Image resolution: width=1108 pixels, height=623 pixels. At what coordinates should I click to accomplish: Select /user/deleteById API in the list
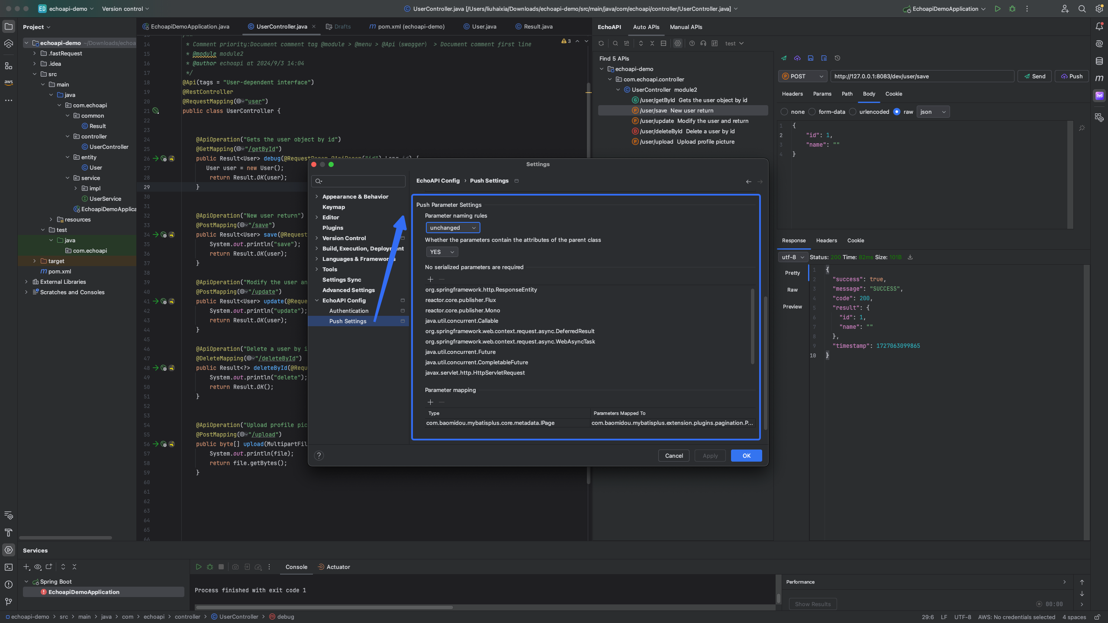point(683,131)
